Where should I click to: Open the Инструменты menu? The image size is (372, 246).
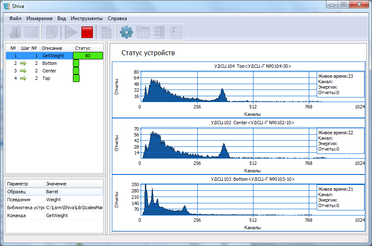tap(87, 18)
